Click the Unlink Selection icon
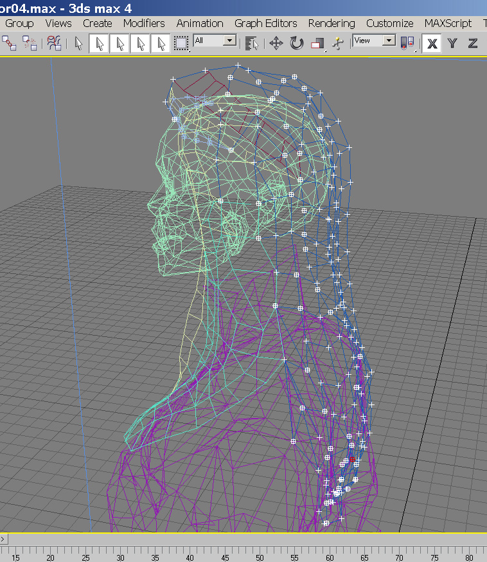Screen dimensions: 487x562 click(x=30, y=43)
